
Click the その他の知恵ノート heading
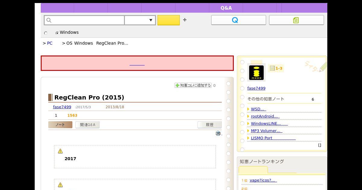[x=266, y=99]
